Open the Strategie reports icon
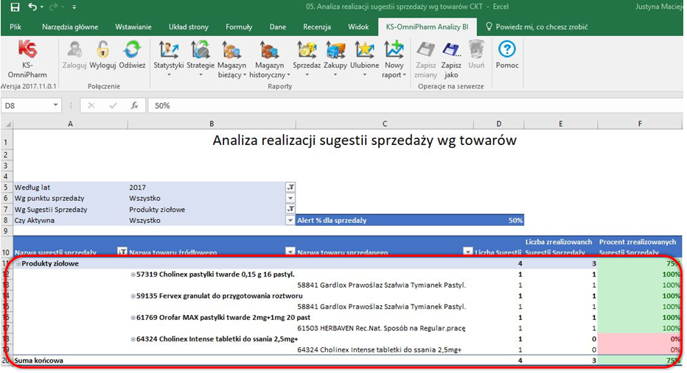The image size is (687, 373). [x=200, y=49]
